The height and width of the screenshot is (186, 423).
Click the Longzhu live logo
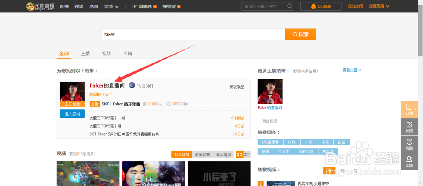pyautogui.click(x=41, y=6)
